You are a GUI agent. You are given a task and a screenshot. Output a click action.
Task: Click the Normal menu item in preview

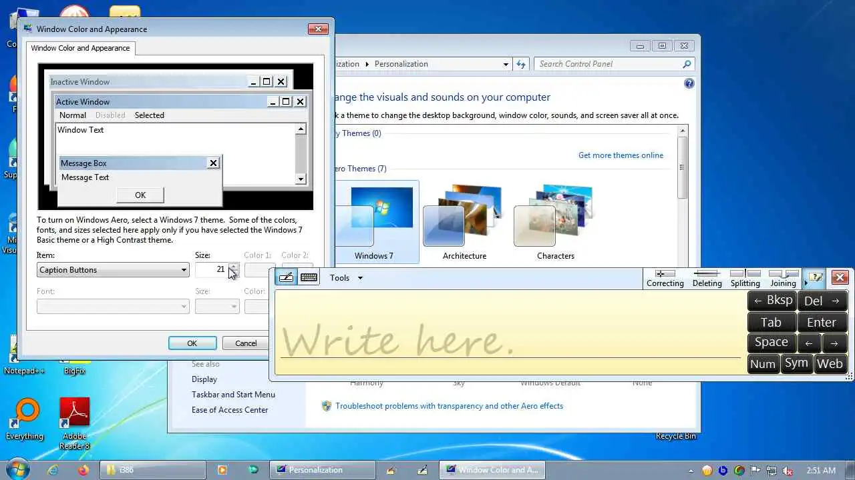click(x=73, y=115)
